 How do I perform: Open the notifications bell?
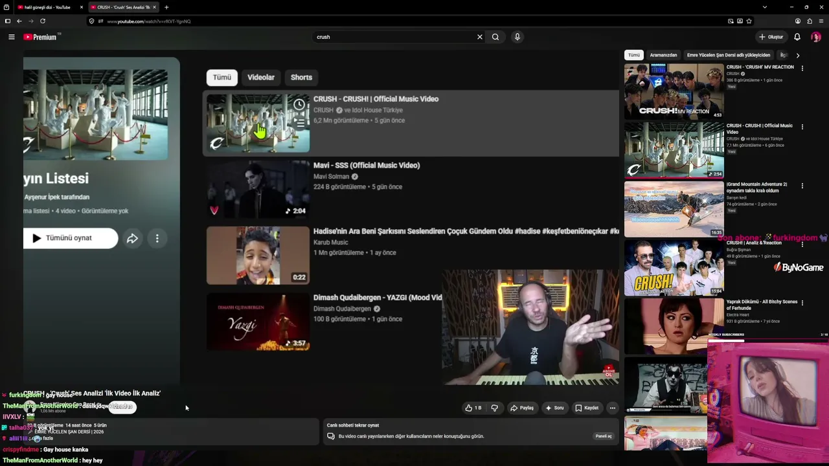(797, 37)
